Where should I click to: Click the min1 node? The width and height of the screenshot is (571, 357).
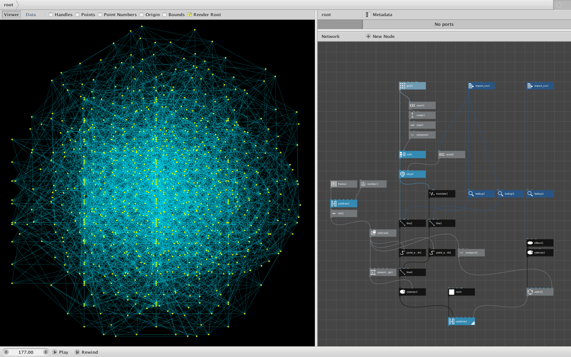343,214
